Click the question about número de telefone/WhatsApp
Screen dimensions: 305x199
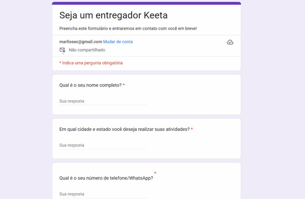coord(106,178)
